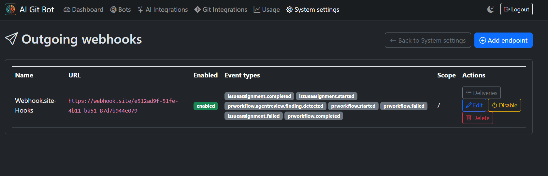548x176 pixels.
Task: Click the green enabled badge
Action: (x=206, y=106)
